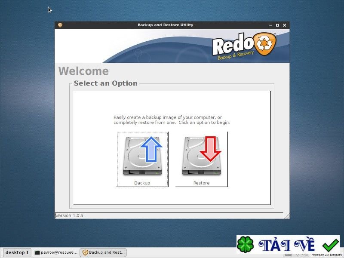Screen dimensions: 344x258
Task: Select the Backup hard drive icon
Action: (142, 154)
